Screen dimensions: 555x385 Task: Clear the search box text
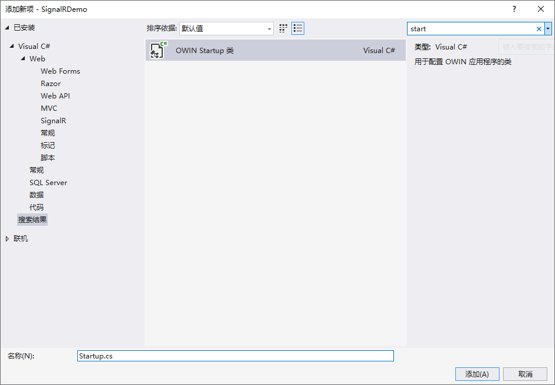coord(538,29)
